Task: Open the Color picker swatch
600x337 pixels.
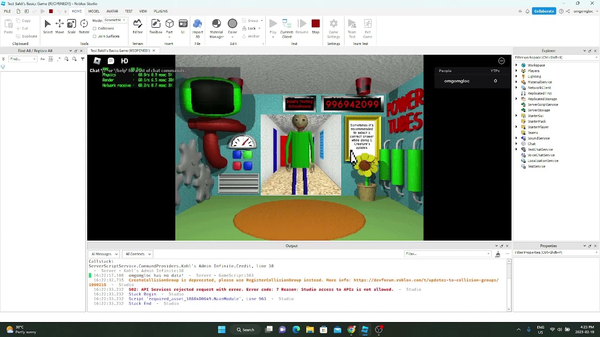Action: coord(232,24)
